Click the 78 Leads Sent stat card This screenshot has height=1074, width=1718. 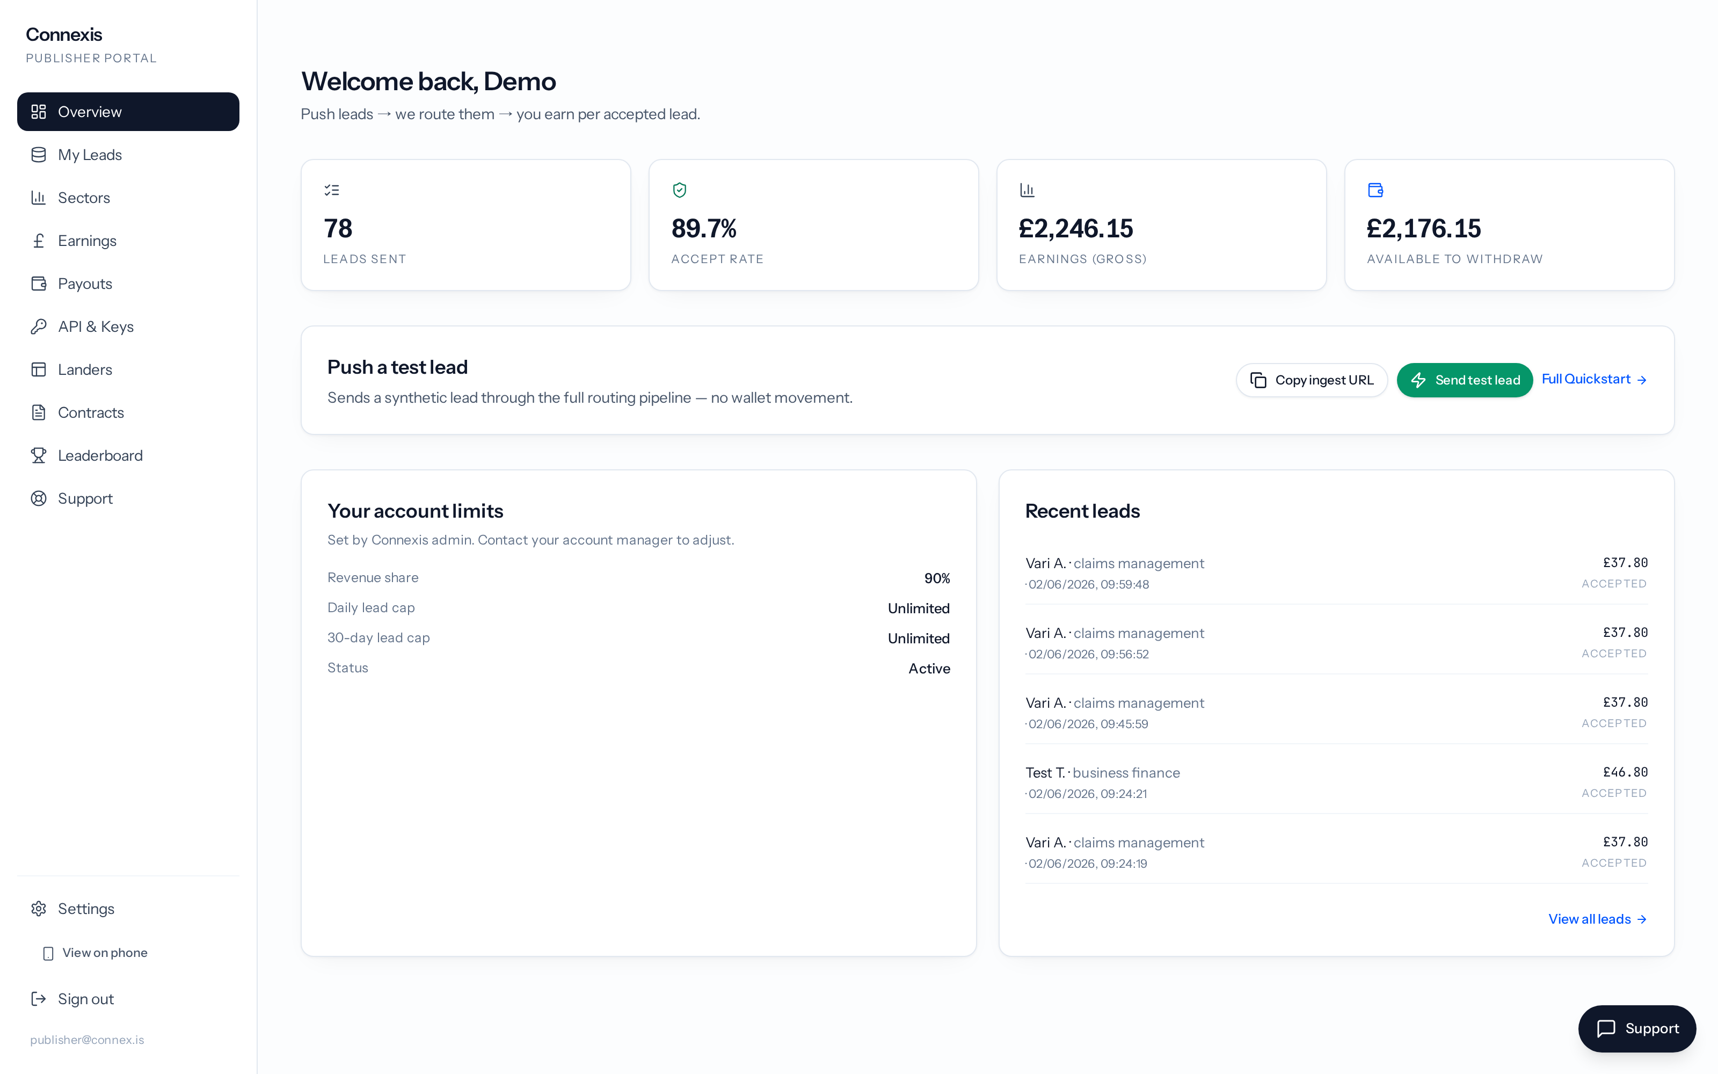tap(465, 224)
